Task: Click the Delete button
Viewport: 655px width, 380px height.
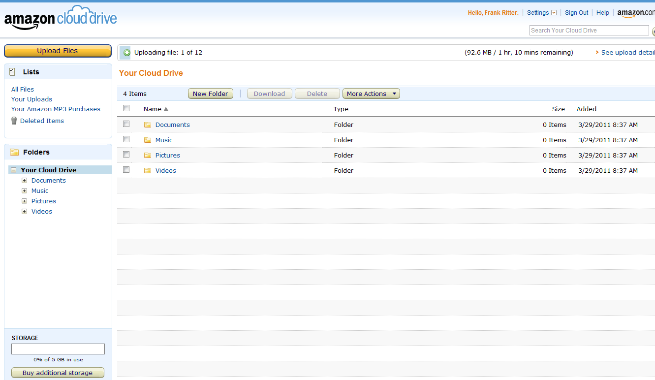Action: click(x=317, y=94)
